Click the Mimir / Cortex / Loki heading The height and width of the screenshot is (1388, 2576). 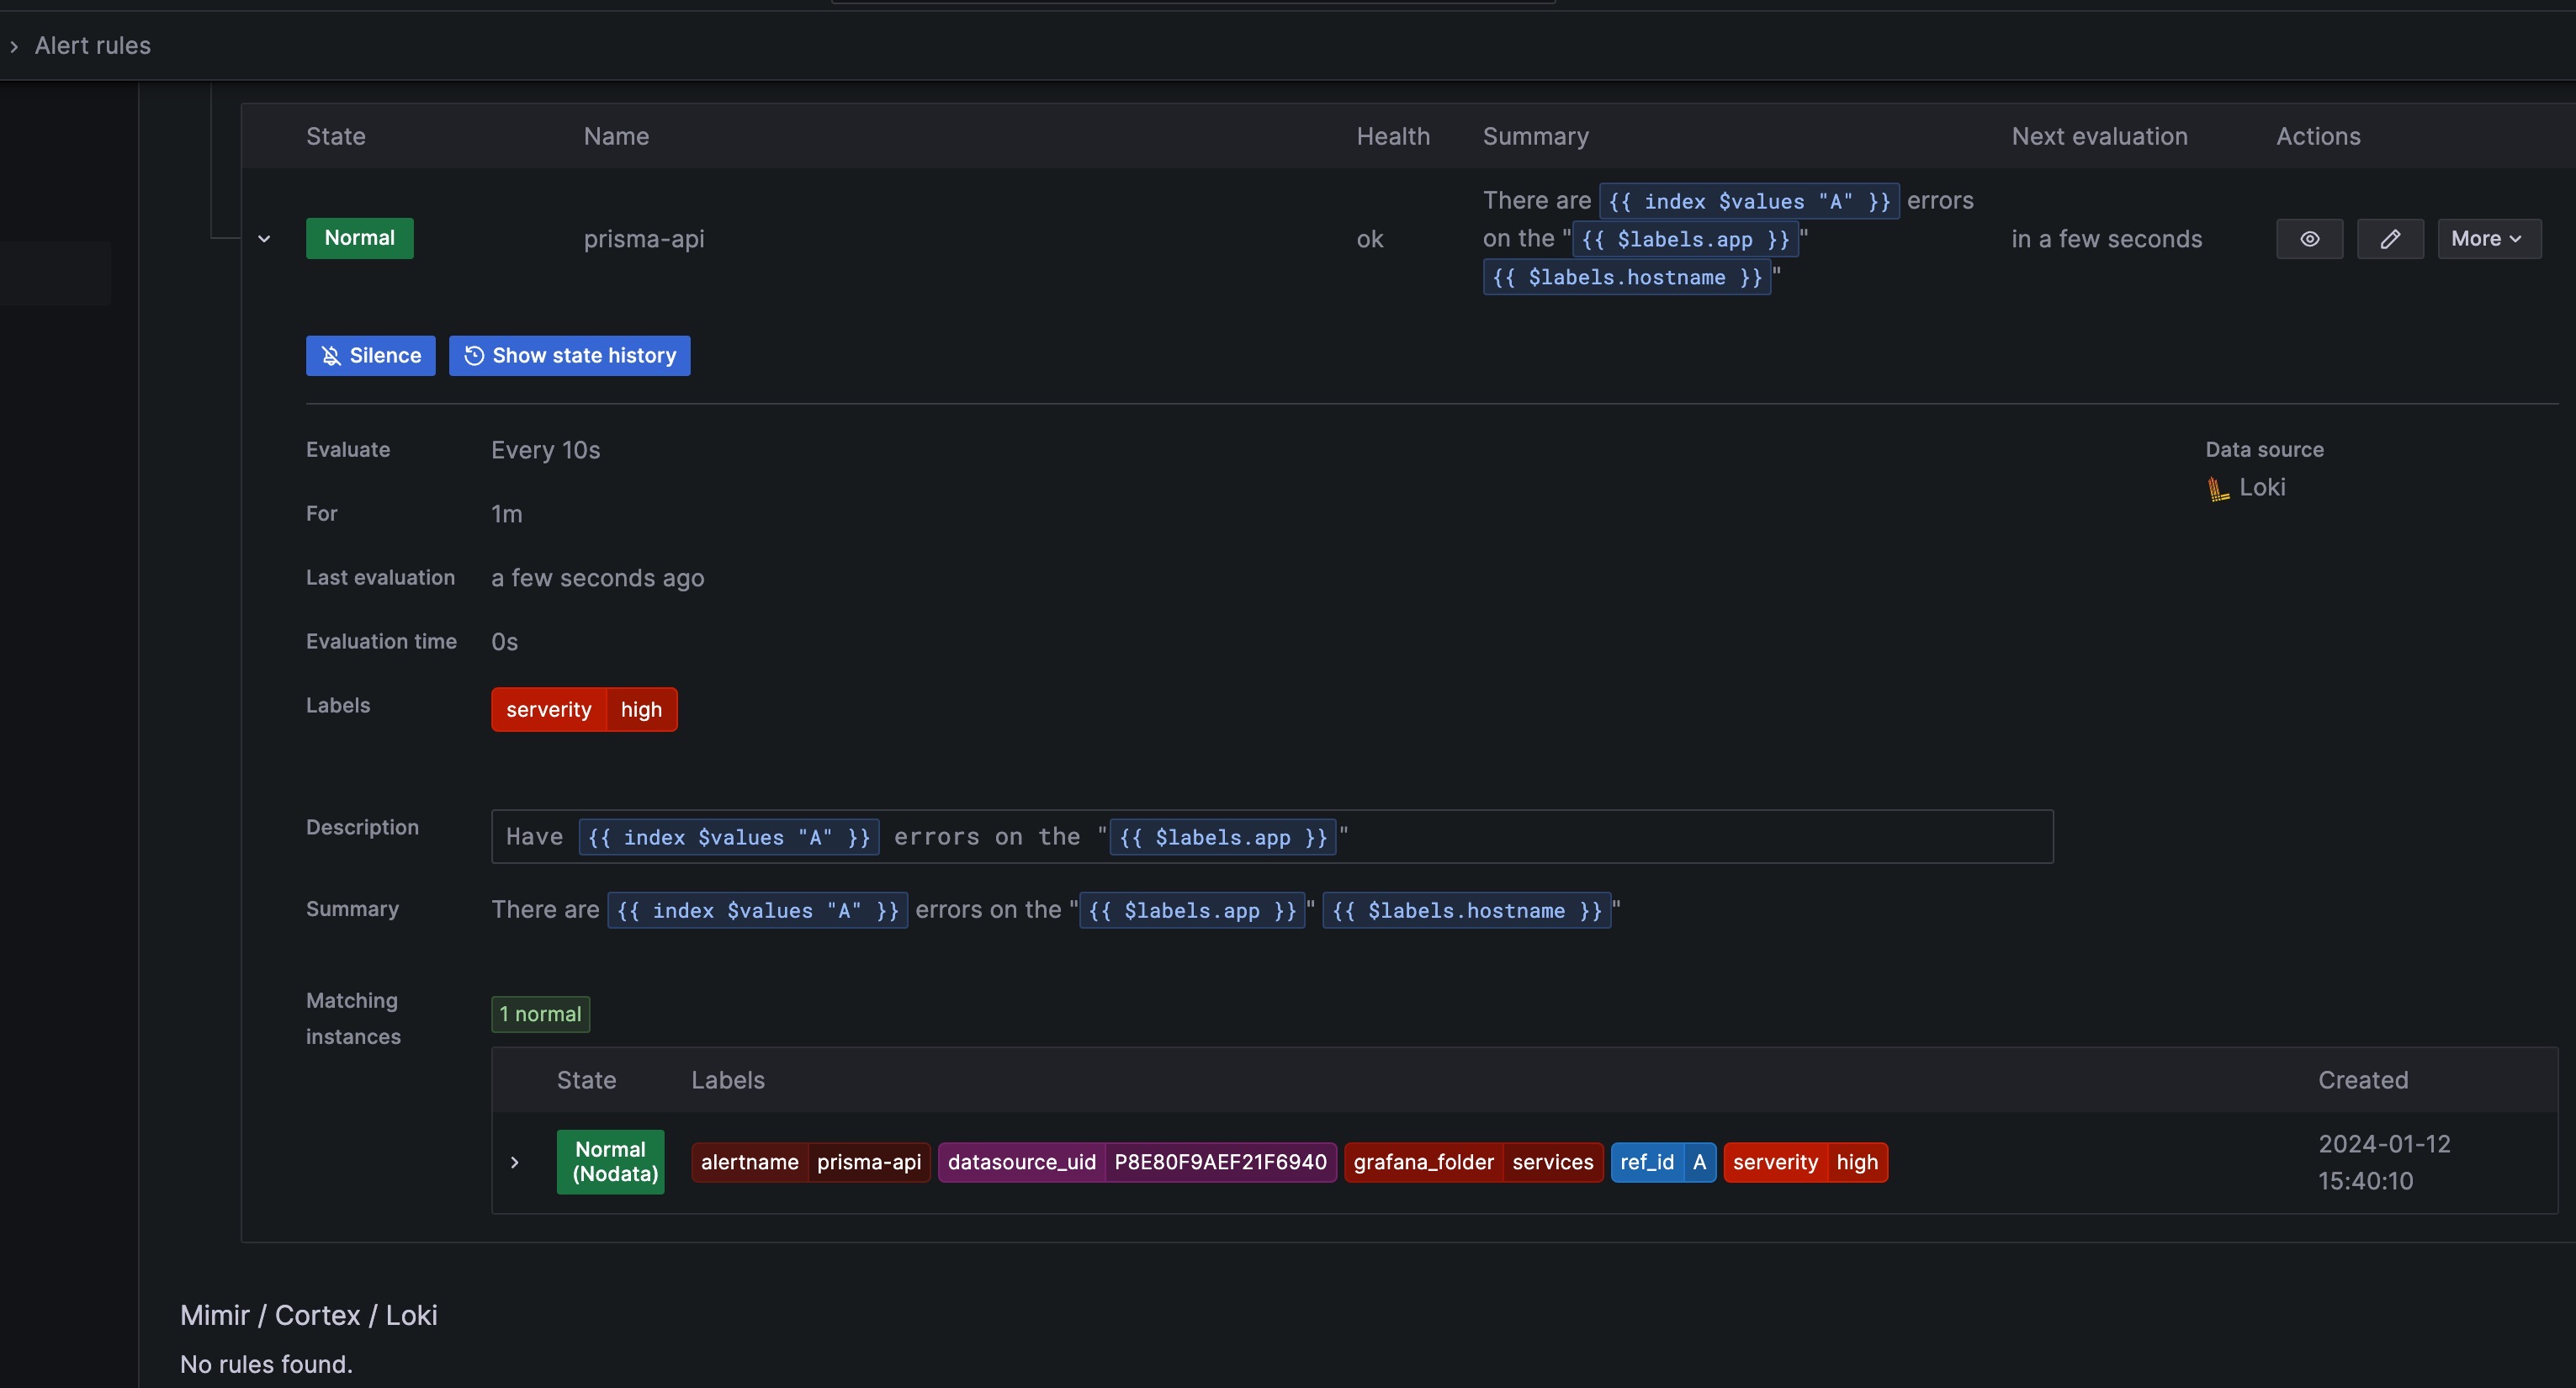308,1315
